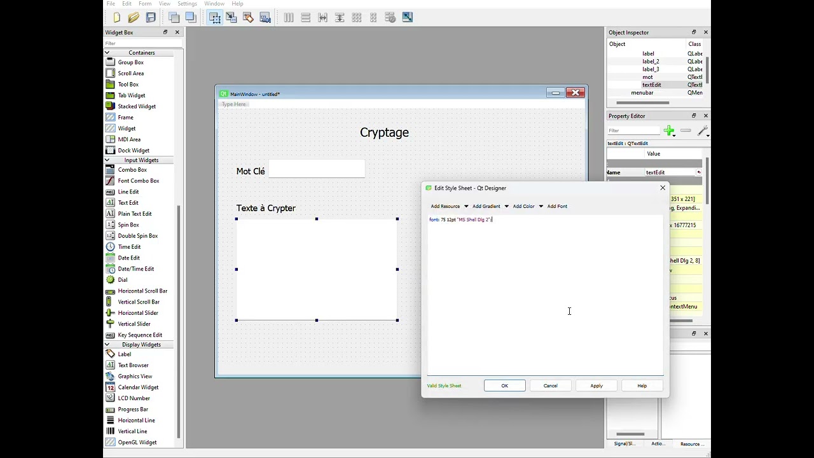Pick the LCD Number widget
The image size is (814, 458).
(134, 398)
